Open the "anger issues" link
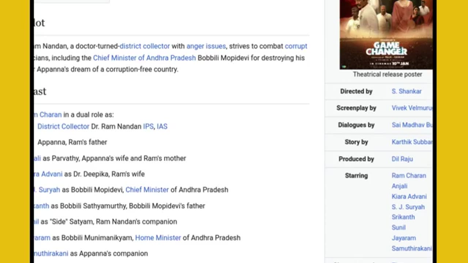Screen dimensions: 468x263 206,46
